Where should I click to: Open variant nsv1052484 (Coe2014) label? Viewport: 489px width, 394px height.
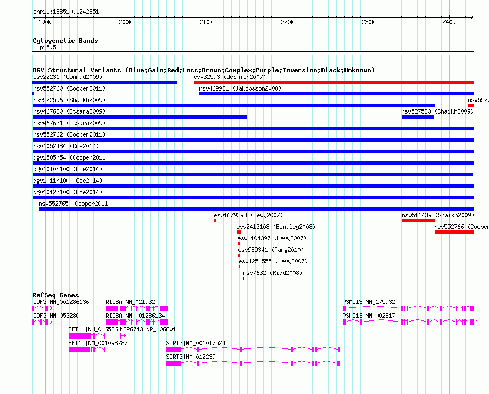click(66, 146)
